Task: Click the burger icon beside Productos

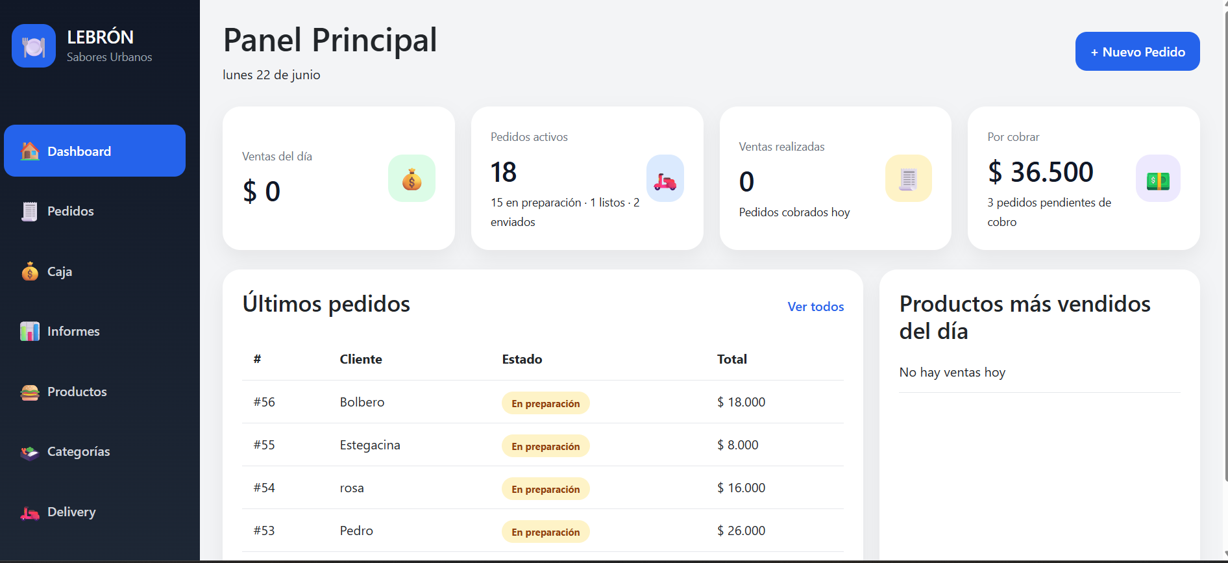Action: [x=30, y=392]
